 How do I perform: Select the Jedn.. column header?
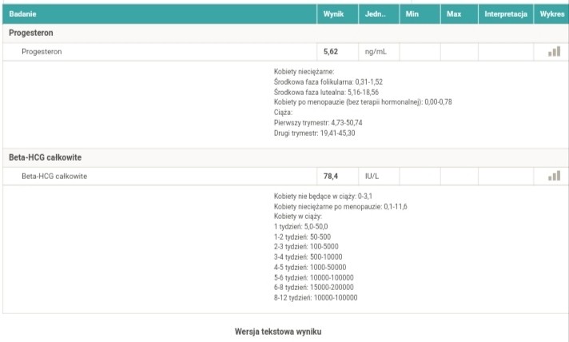pyautogui.click(x=376, y=14)
